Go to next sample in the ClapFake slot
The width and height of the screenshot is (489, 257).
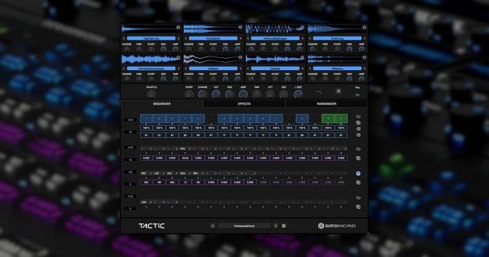[303, 68]
